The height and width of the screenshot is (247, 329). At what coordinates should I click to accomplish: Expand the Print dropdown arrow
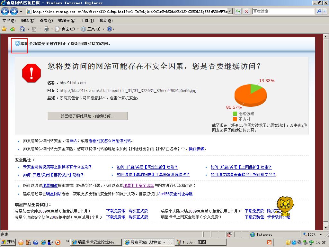coord(52,29)
